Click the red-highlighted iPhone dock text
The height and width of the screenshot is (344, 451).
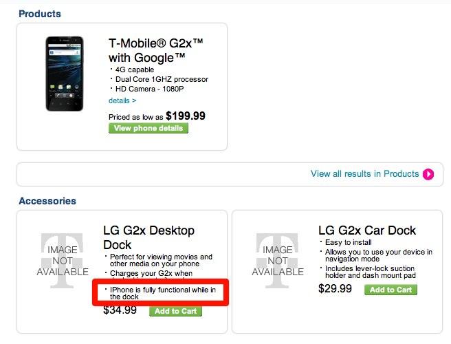pyautogui.click(x=158, y=294)
